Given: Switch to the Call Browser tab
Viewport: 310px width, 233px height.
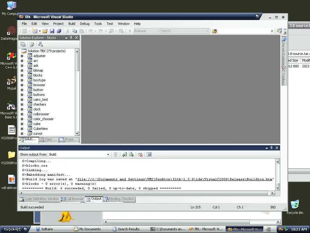Looking at the screenshot, I should [x=72, y=199].
